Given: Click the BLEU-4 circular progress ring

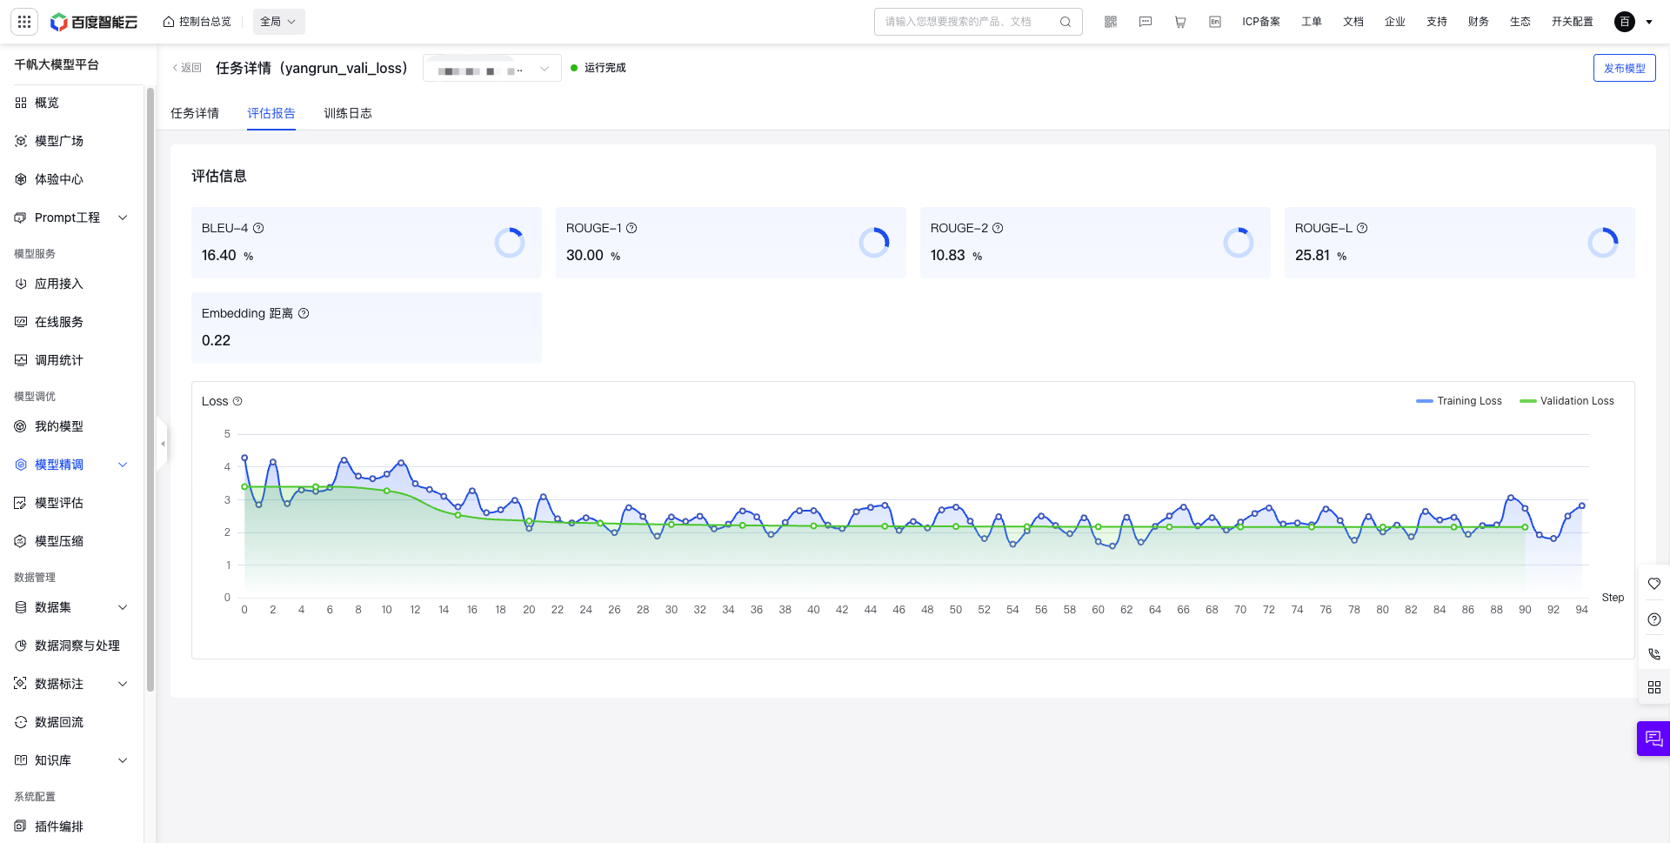Looking at the screenshot, I should pos(510,243).
